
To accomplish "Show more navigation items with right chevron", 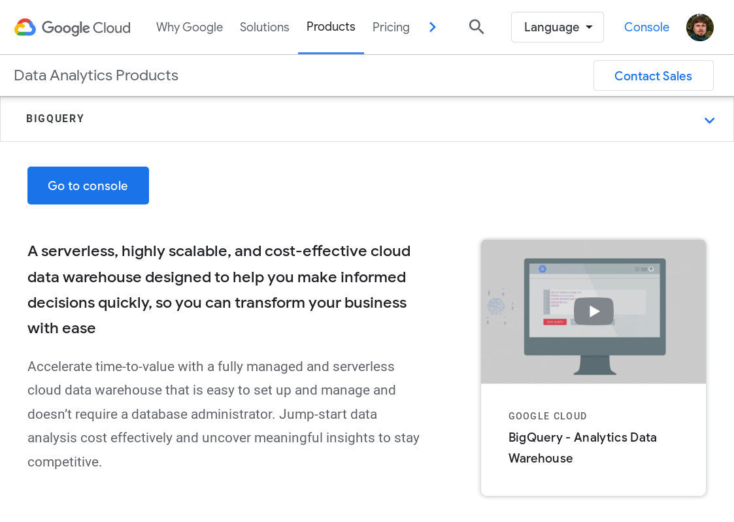I will [x=433, y=27].
